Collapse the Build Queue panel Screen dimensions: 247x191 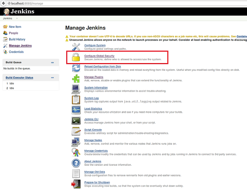[x=52, y=62]
